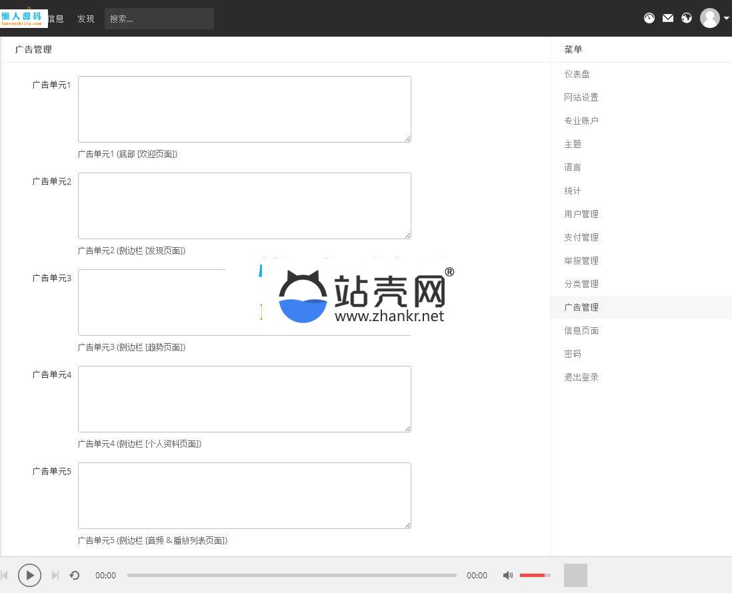Viewport: 732px width, 593px height.
Task: Click 退出登录 to log out
Action: click(x=581, y=377)
